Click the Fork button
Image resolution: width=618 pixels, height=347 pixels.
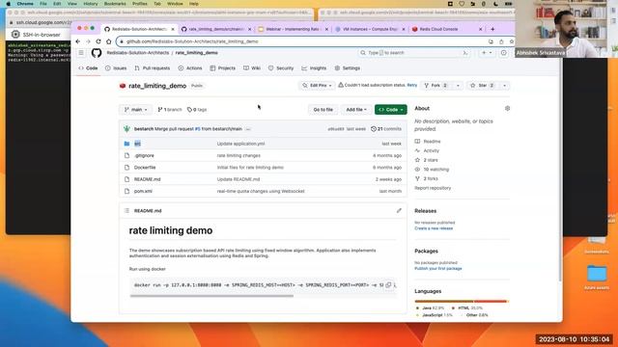[435, 86]
